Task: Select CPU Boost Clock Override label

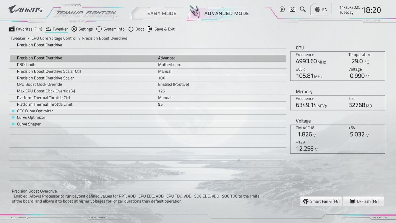Action: point(40,84)
